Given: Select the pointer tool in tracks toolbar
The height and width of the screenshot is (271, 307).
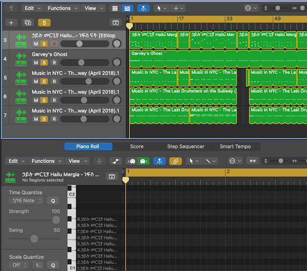Looking at the screenshot, I should tap(159, 9).
